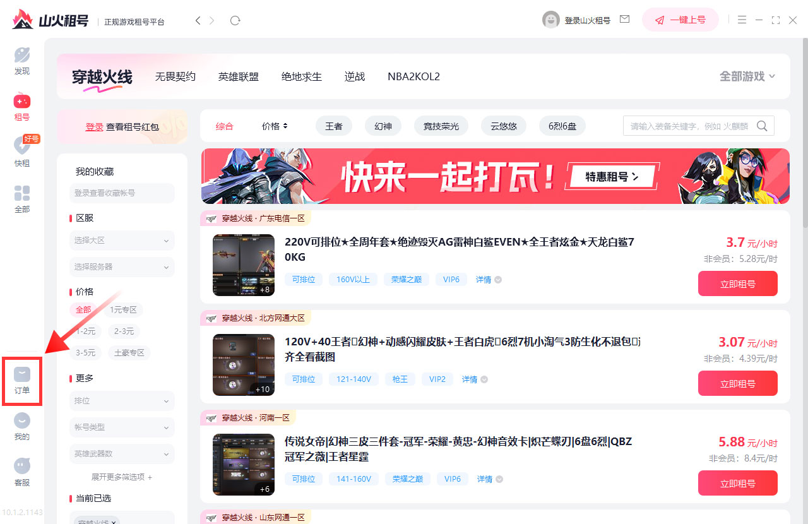
Task: Click the 160V以上 tag on first listing
Action: (x=353, y=280)
